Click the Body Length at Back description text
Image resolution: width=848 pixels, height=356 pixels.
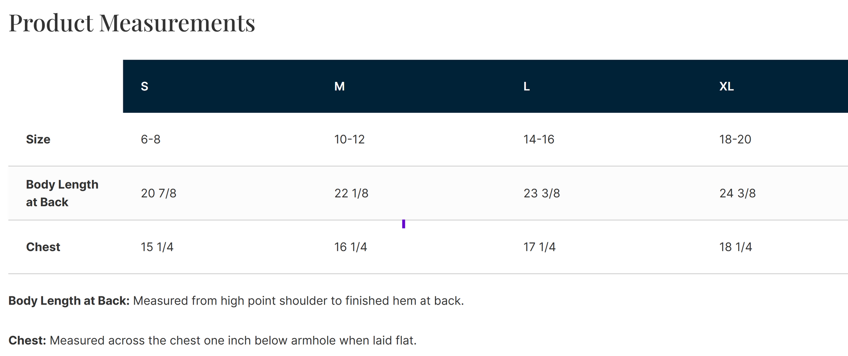tap(236, 301)
